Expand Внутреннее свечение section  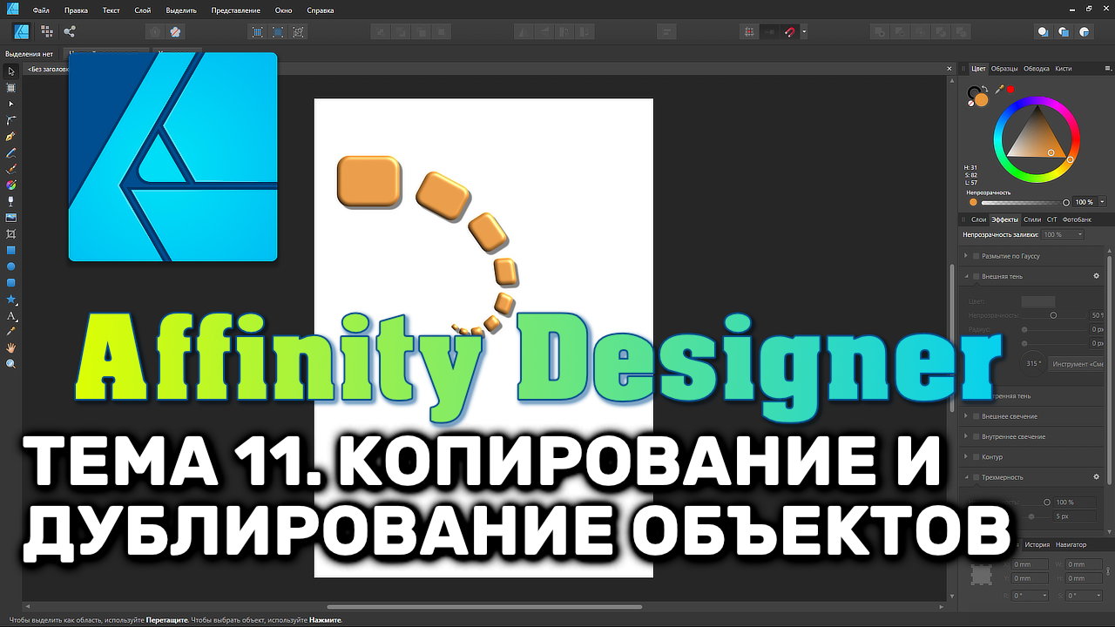pyautogui.click(x=966, y=436)
